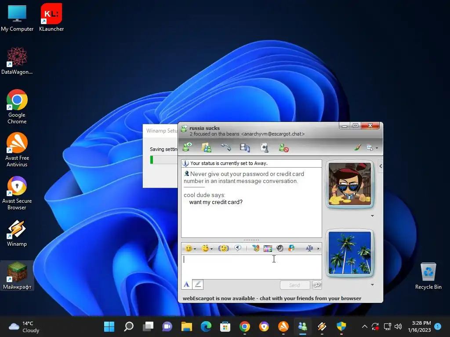Expand the emoticon dropdown arrow
The height and width of the screenshot is (337, 450).
[x=195, y=249]
